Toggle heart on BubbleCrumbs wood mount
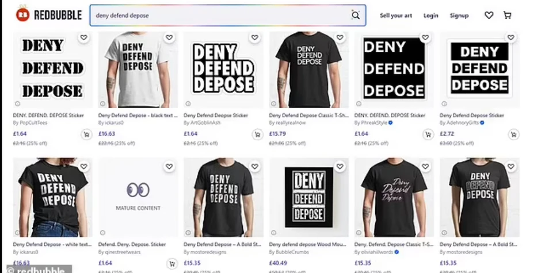 click(x=340, y=167)
